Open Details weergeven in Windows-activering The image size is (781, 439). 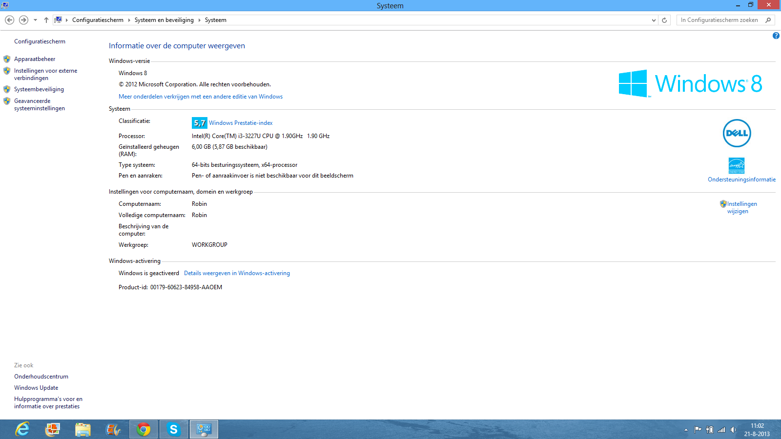(237, 273)
